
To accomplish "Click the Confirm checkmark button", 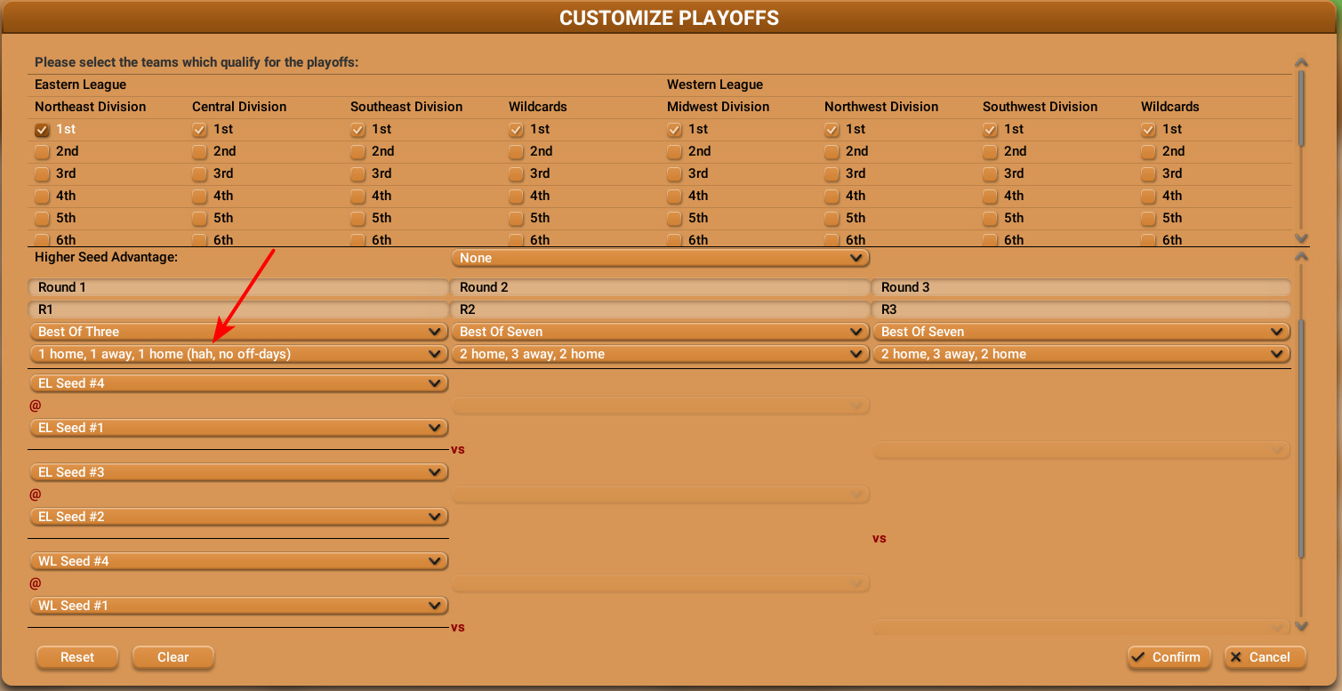I will point(1169,657).
